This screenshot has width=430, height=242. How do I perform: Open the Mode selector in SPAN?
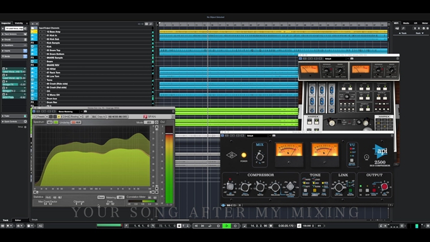click(149, 122)
